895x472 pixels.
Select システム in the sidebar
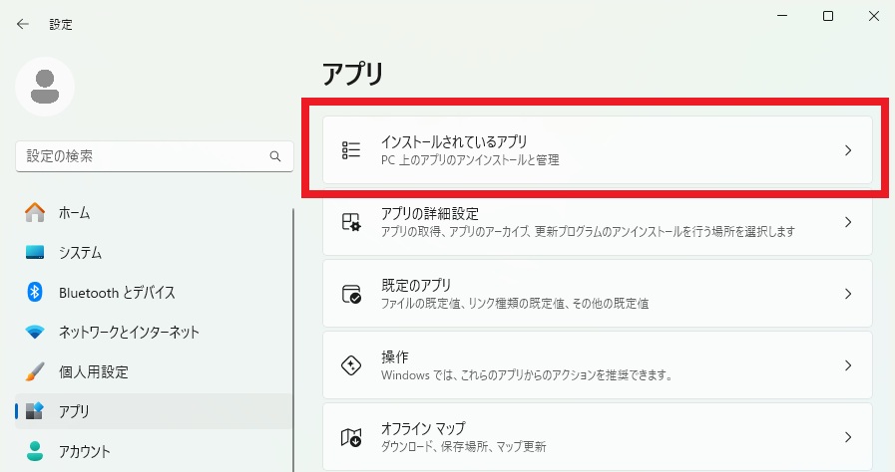click(x=153, y=252)
